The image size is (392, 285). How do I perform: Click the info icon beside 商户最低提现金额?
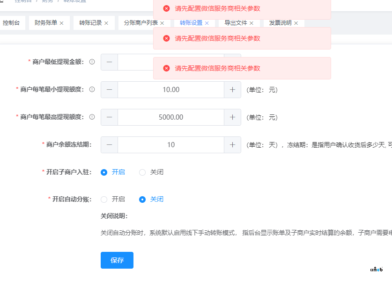(x=92, y=62)
